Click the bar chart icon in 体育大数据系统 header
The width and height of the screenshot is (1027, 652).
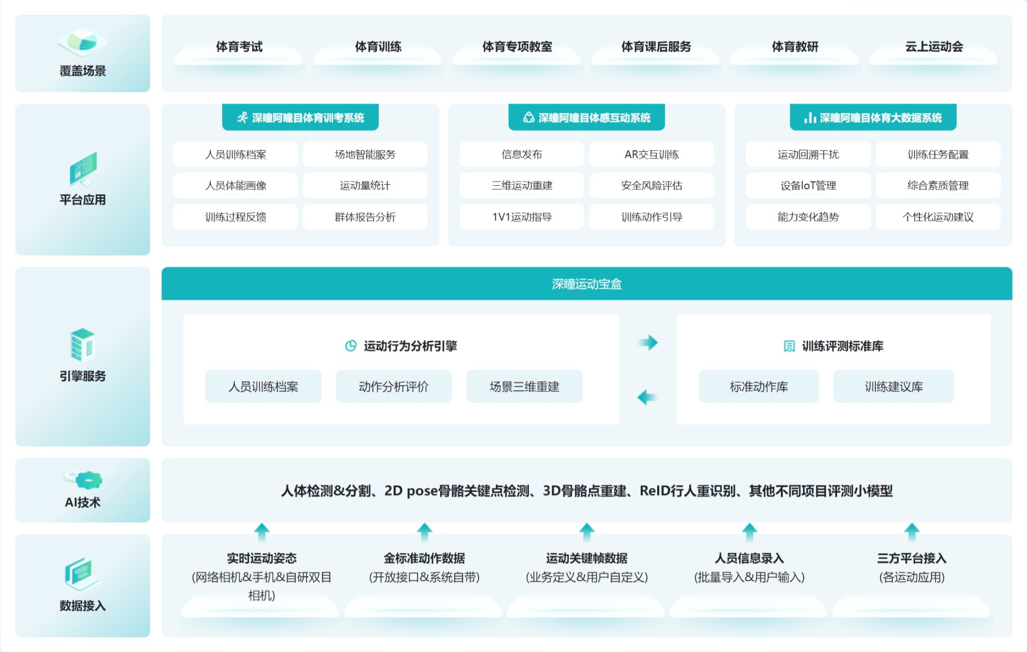coord(810,117)
